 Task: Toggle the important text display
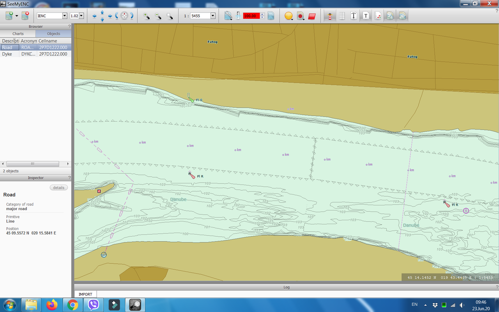pyautogui.click(x=354, y=16)
